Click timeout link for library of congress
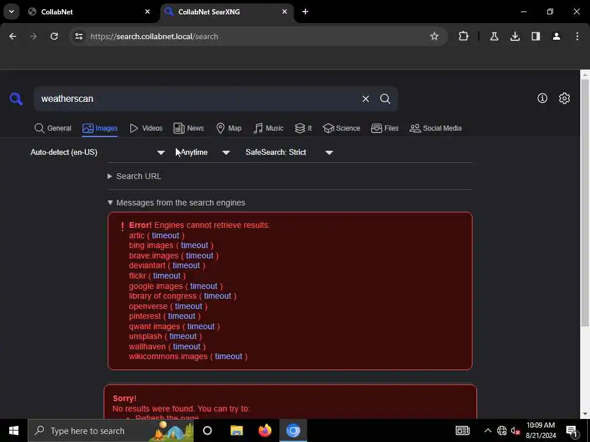The width and height of the screenshot is (590, 442). click(217, 296)
